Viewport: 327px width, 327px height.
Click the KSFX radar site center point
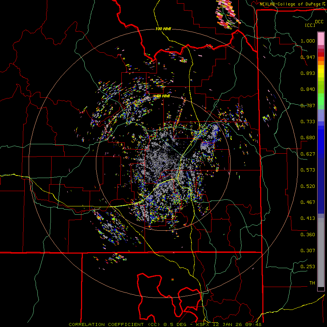click(163, 163)
